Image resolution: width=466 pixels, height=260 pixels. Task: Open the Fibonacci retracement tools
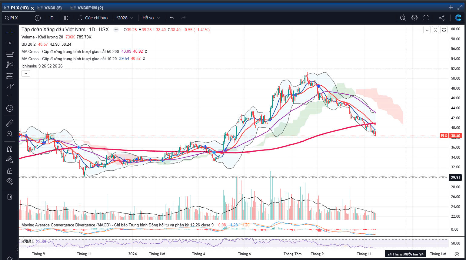(10, 54)
